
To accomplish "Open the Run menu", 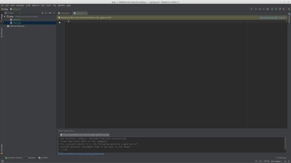I will 43,5.
